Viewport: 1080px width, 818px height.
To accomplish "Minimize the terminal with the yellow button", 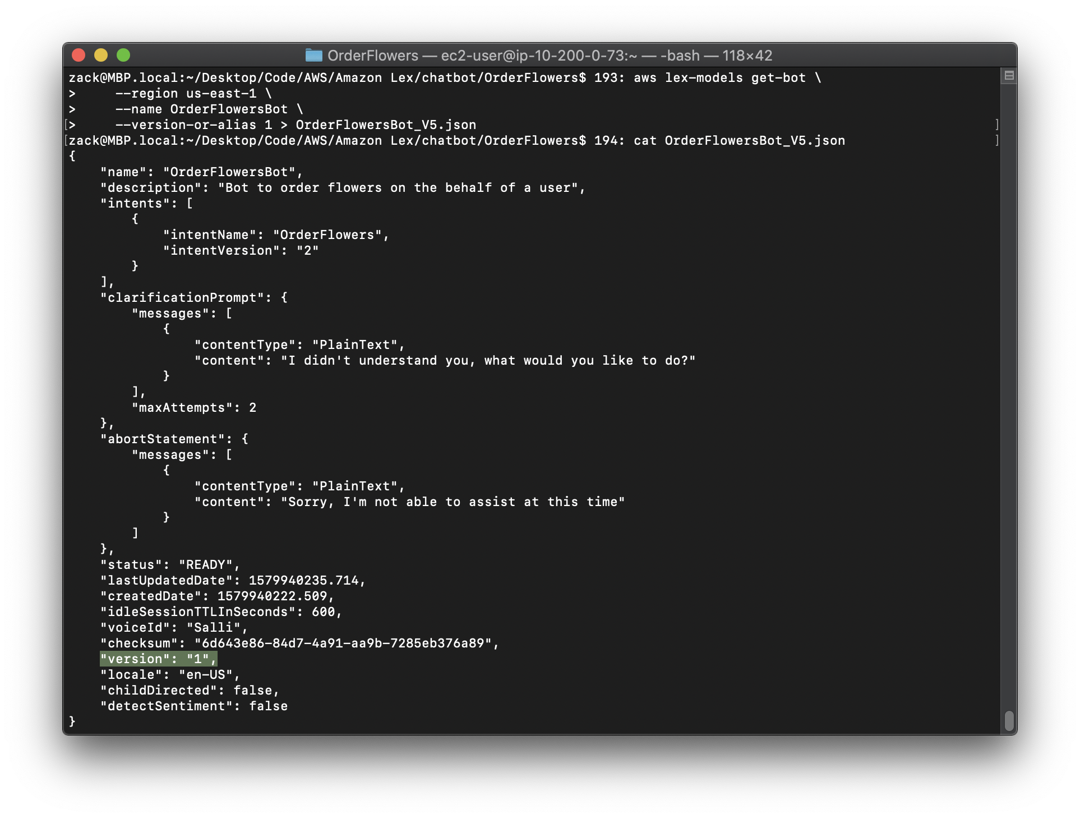I will (101, 55).
